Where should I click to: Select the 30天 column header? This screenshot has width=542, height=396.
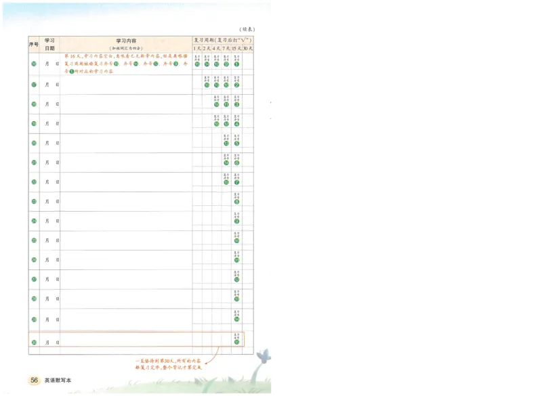[x=248, y=49]
